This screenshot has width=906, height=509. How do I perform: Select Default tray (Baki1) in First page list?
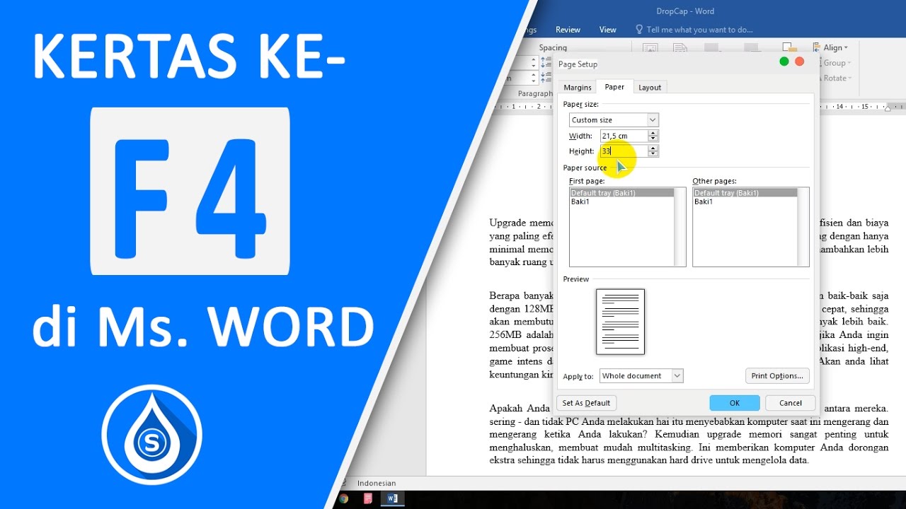(622, 193)
